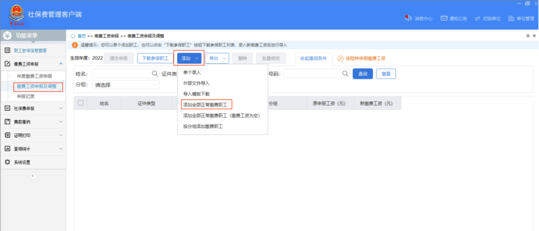Viewport: 539px width, 231px height.
Task: Collapse the sidebar with double-arrow button
Action: (x=33, y=175)
